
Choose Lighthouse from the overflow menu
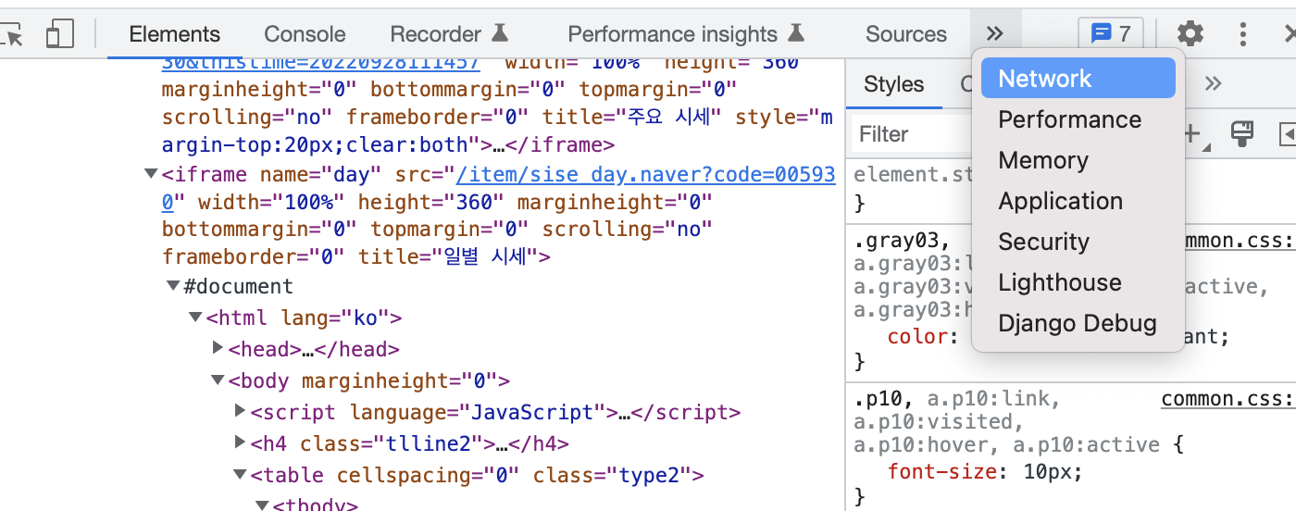click(1078, 282)
